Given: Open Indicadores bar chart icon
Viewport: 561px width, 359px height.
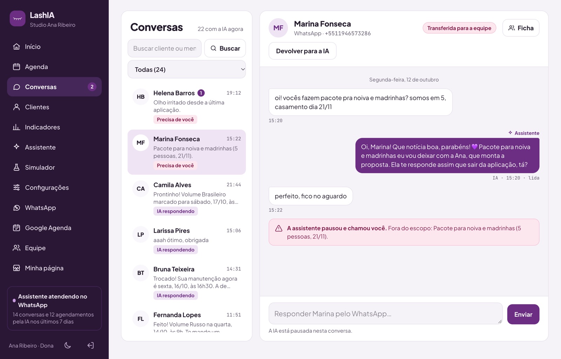Looking at the screenshot, I should click(x=16, y=127).
